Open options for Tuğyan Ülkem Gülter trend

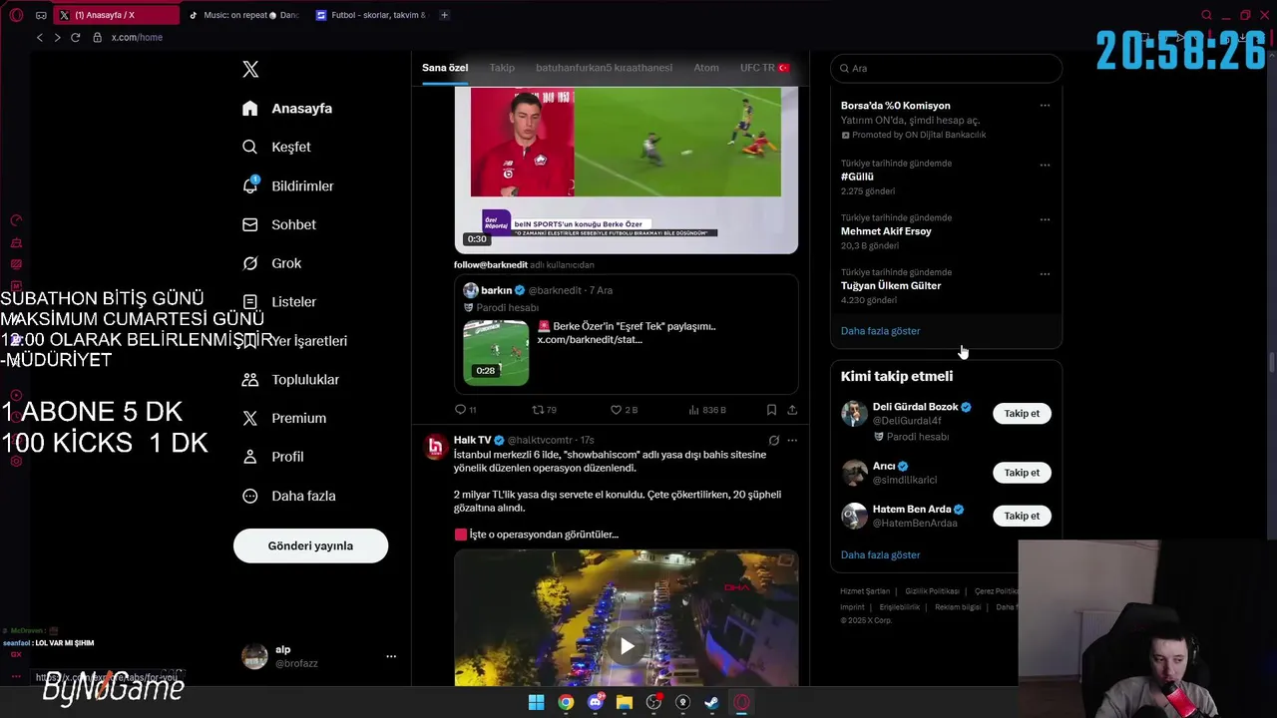point(1045,274)
